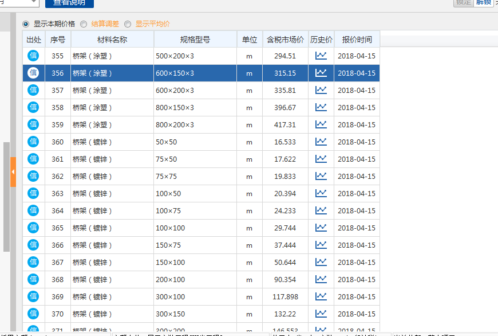Click the 信 source icon in row 369

coord(33,296)
